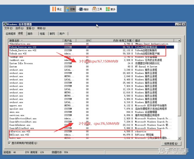Switch to the Users (用户) tab
Viewport: 194px width, 159px height.
tap(63, 34)
